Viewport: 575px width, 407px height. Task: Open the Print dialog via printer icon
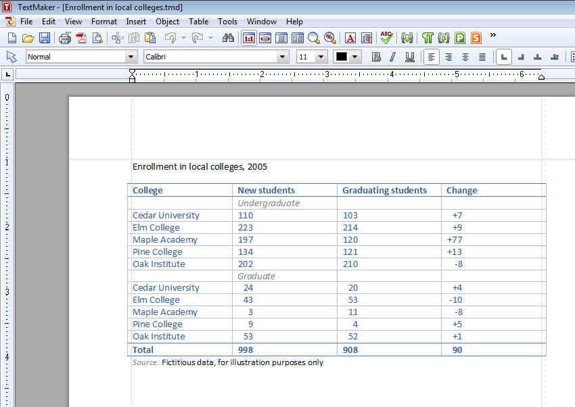(x=65, y=38)
